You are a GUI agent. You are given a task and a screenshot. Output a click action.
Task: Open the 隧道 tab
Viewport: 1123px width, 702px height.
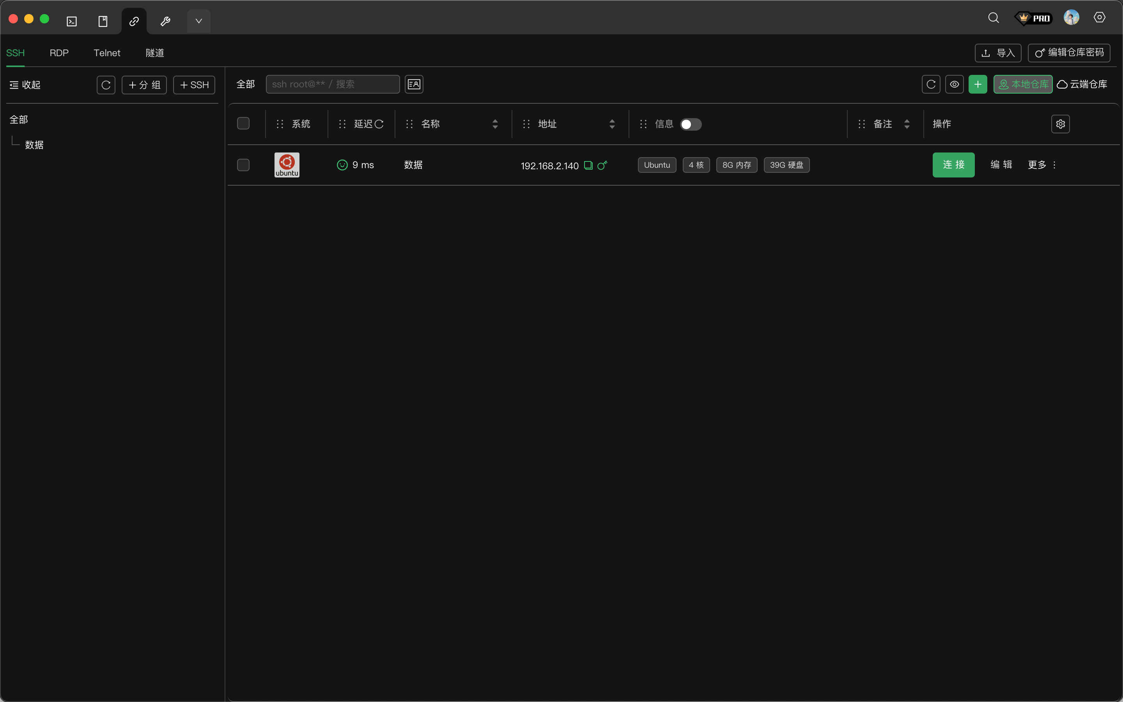[154, 53]
